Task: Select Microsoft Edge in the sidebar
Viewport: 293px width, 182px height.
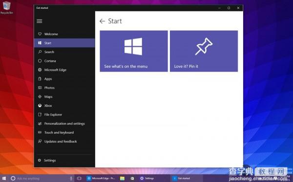Action: pyautogui.click(x=64, y=70)
